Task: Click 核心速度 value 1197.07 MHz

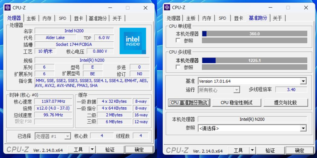Action: point(53,101)
